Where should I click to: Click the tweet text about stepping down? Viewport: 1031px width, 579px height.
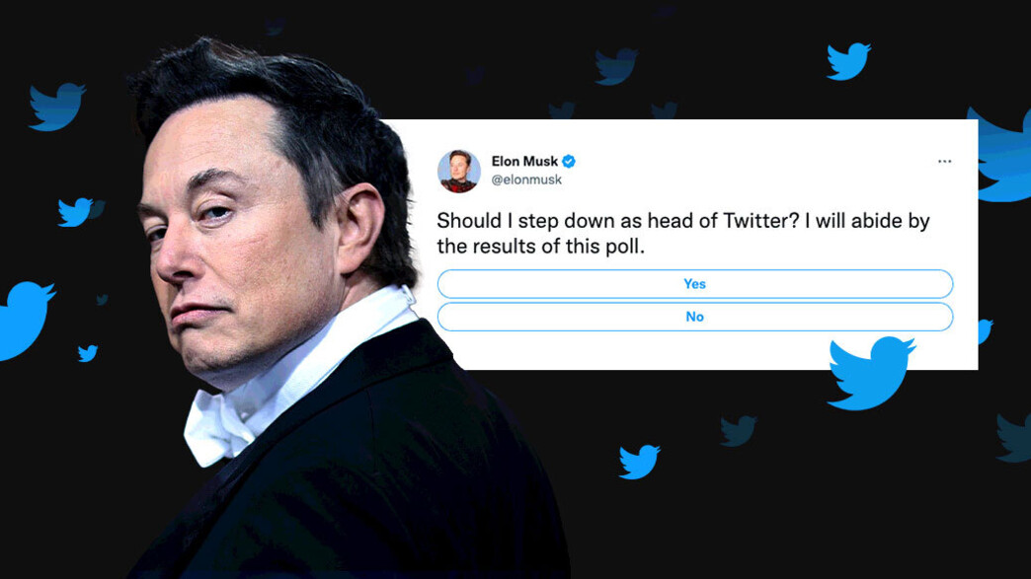pos(683,233)
